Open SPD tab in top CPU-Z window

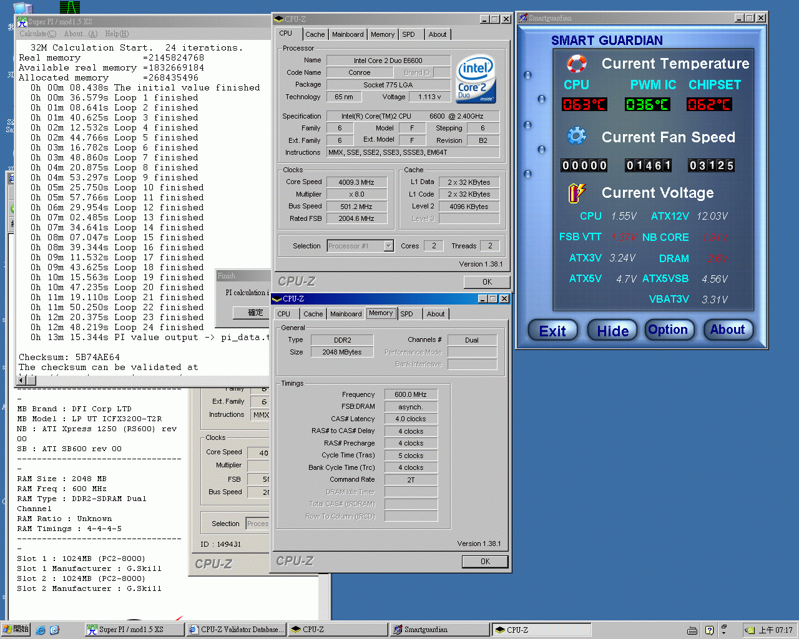[408, 34]
